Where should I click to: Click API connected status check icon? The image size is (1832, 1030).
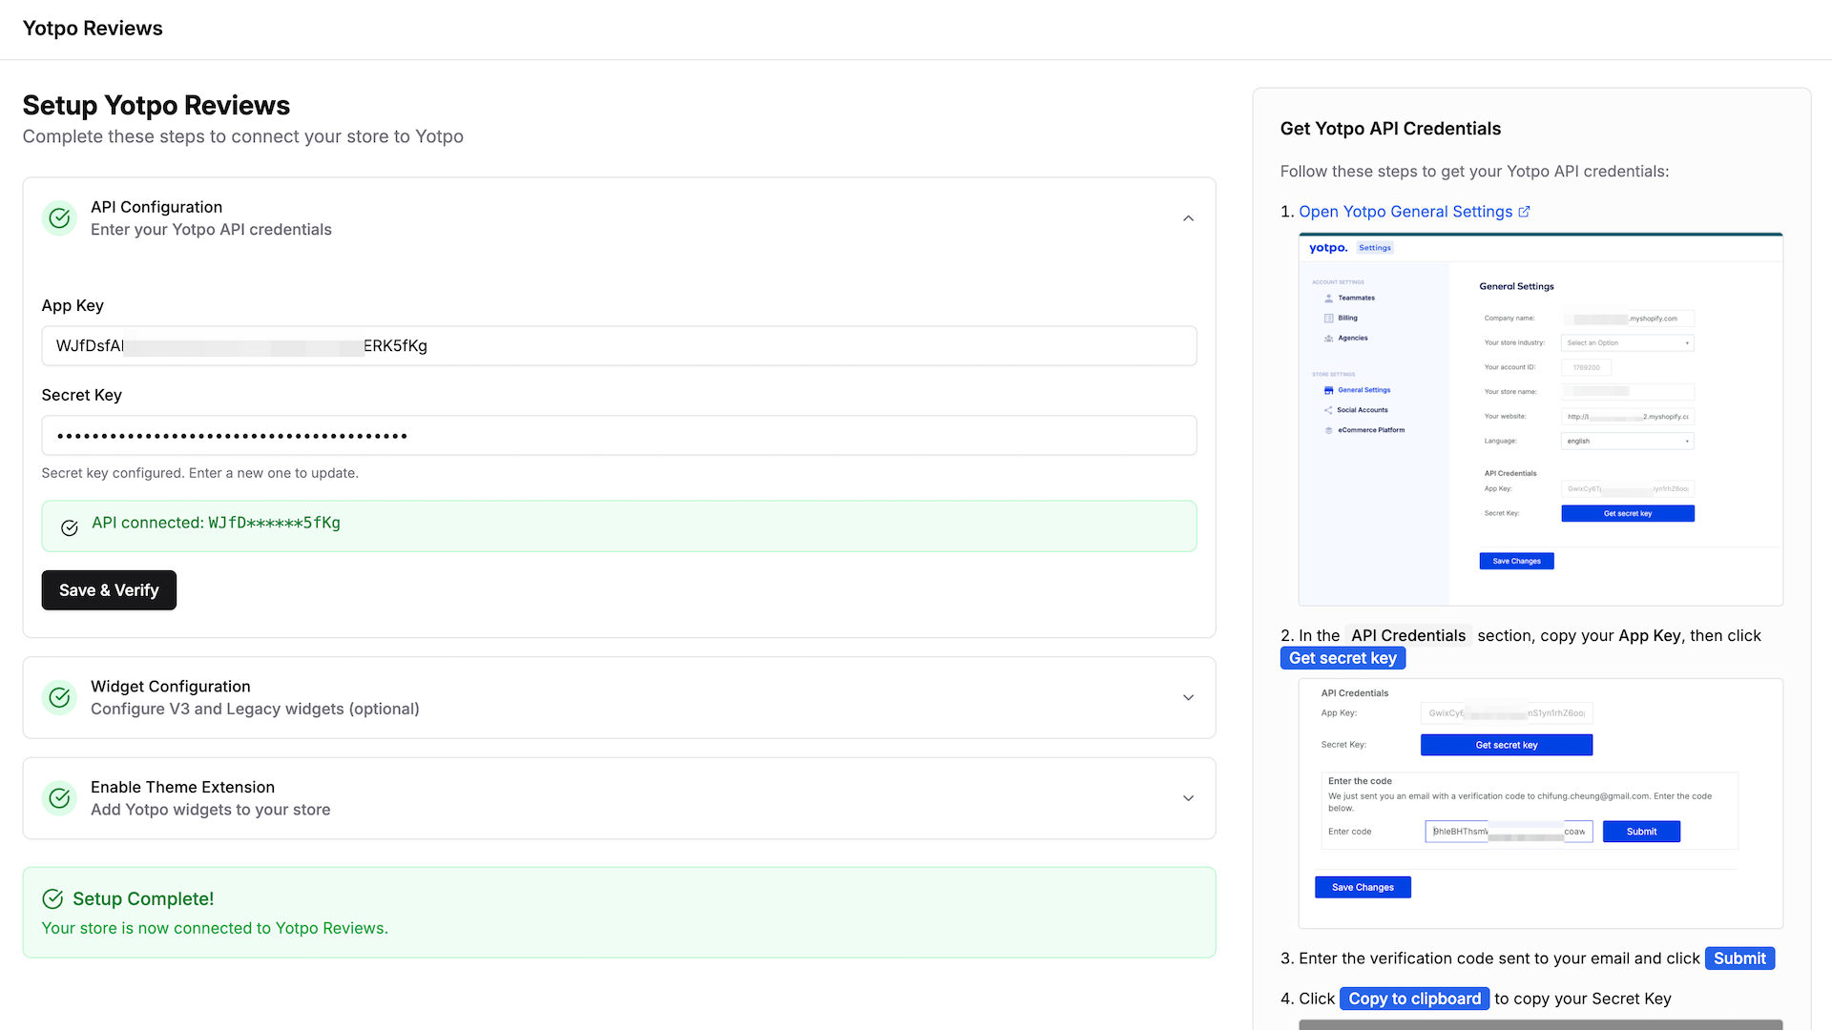pyautogui.click(x=70, y=527)
